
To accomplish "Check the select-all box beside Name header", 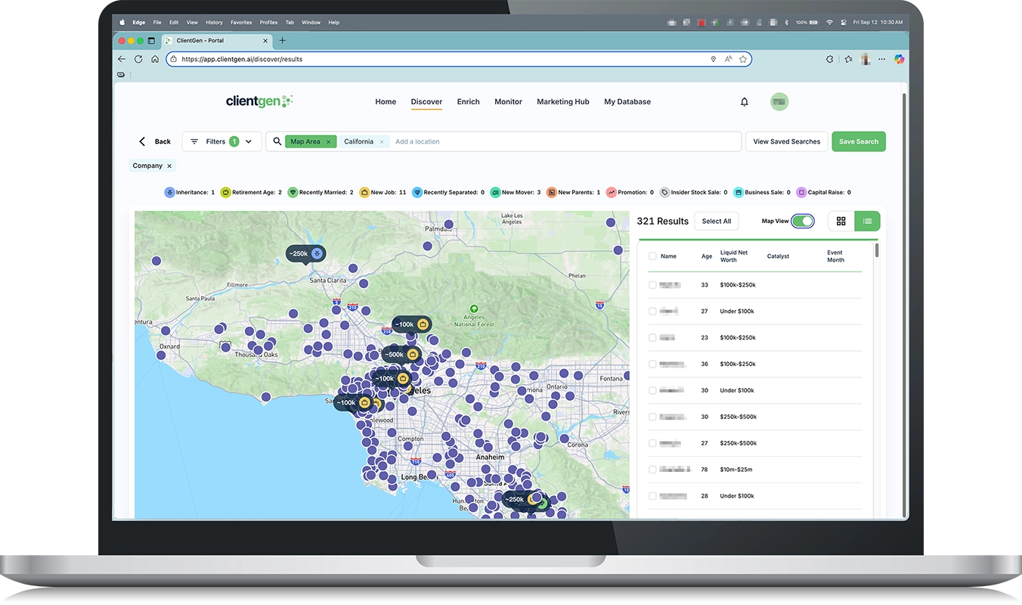I will [x=652, y=256].
